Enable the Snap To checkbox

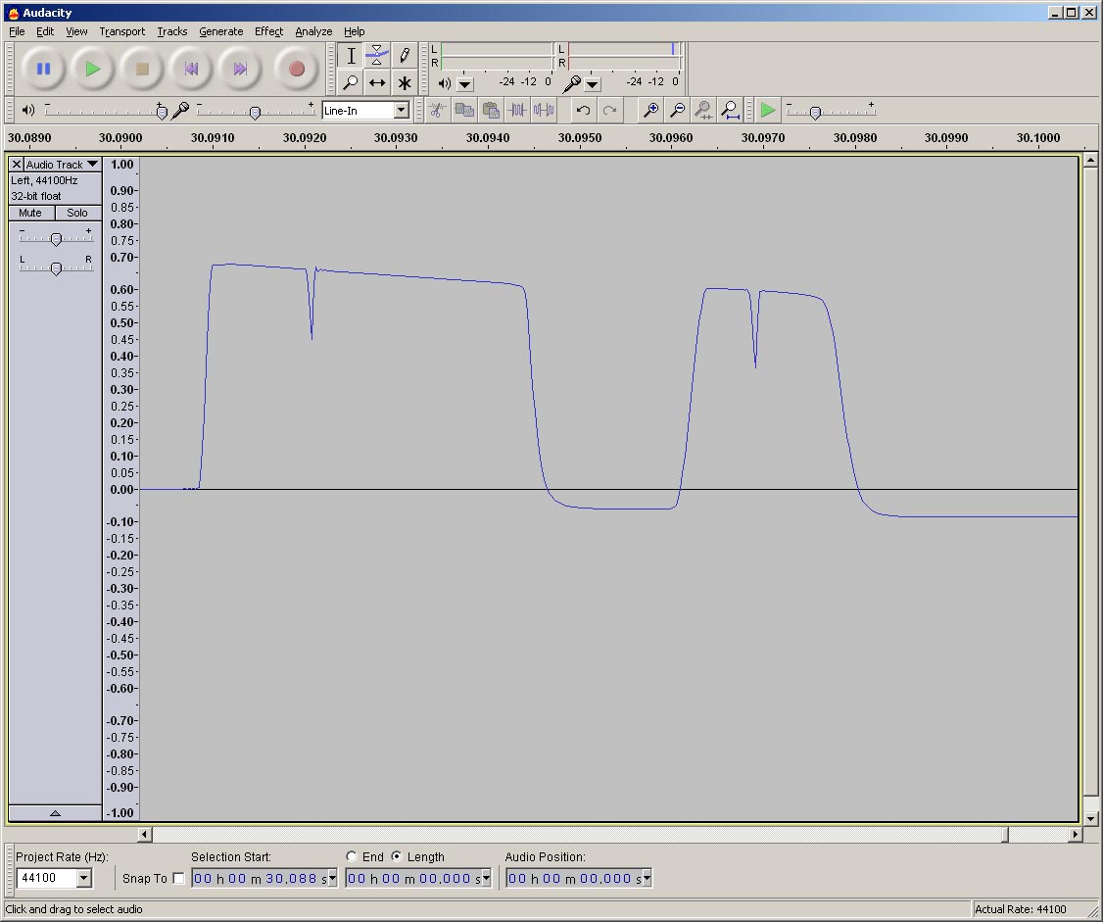[178, 878]
